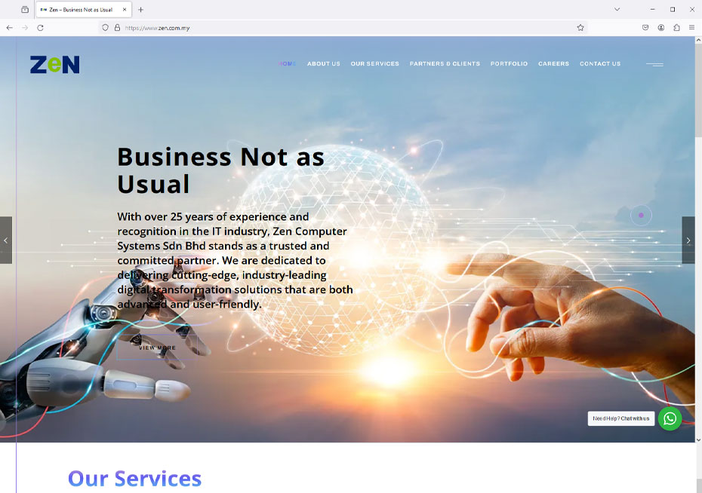Go to Partners & Clients page

pos(445,64)
